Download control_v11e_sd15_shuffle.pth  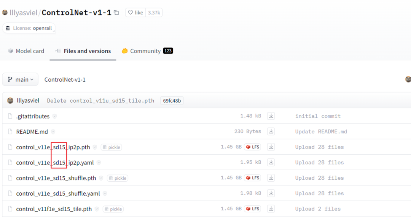[271, 177]
